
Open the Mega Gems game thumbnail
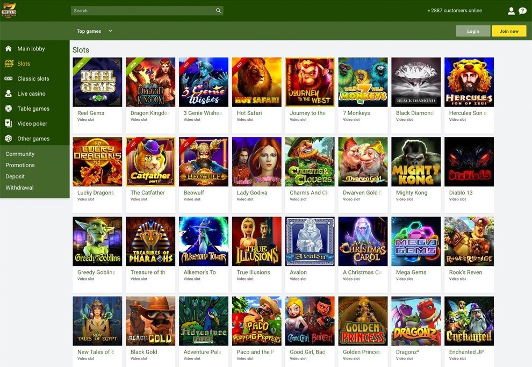pos(416,241)
